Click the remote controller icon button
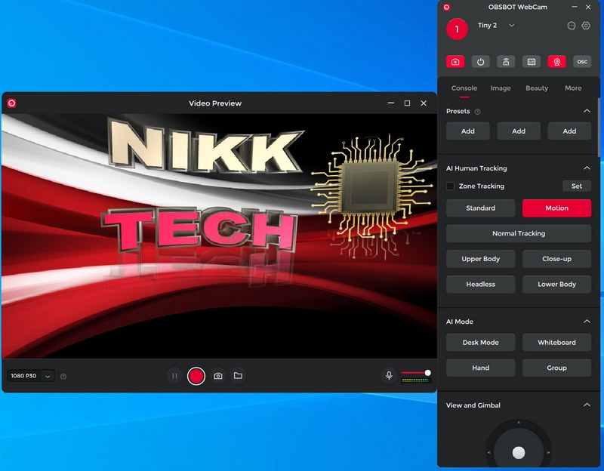Viewport: 604px width, 471px height. click(506, 62)
